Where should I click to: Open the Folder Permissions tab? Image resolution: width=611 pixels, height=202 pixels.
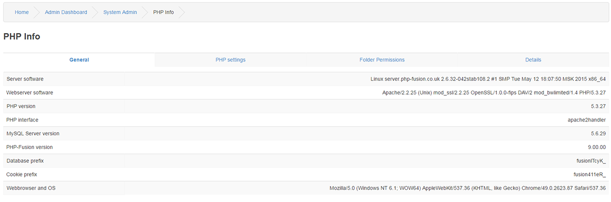point(382,60)
